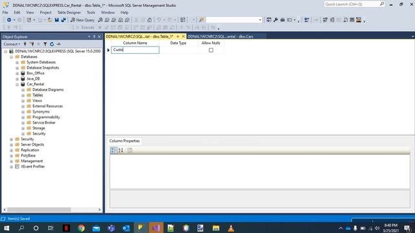
Task: Click the Manage Indexes and Keys icon
Action: tap(332, 20)
